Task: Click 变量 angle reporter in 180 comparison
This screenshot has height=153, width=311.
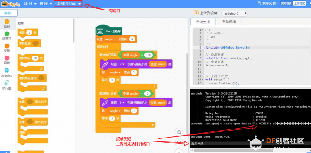Action: [130, 55]
